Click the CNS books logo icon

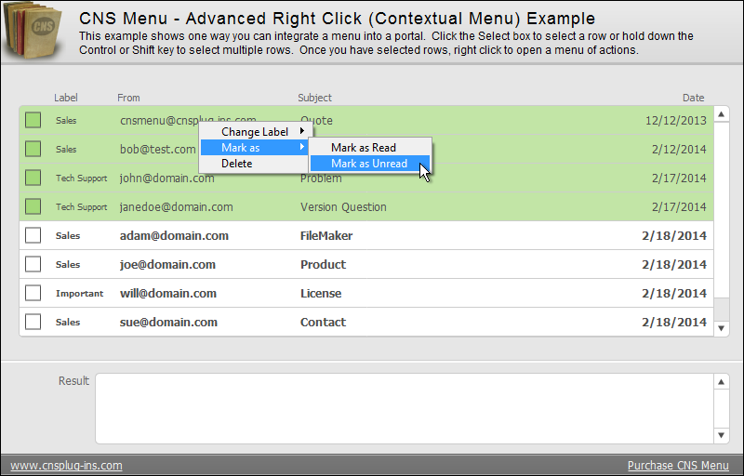coord(33,31)
